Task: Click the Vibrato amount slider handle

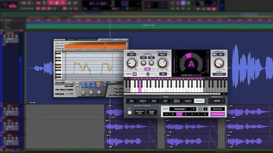Action: (148, 74)
